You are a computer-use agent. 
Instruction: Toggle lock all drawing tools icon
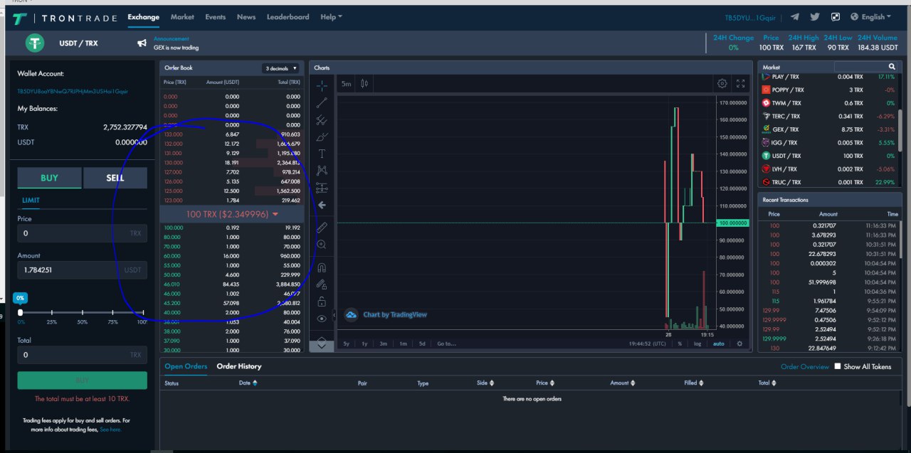(x=322, y=302)
